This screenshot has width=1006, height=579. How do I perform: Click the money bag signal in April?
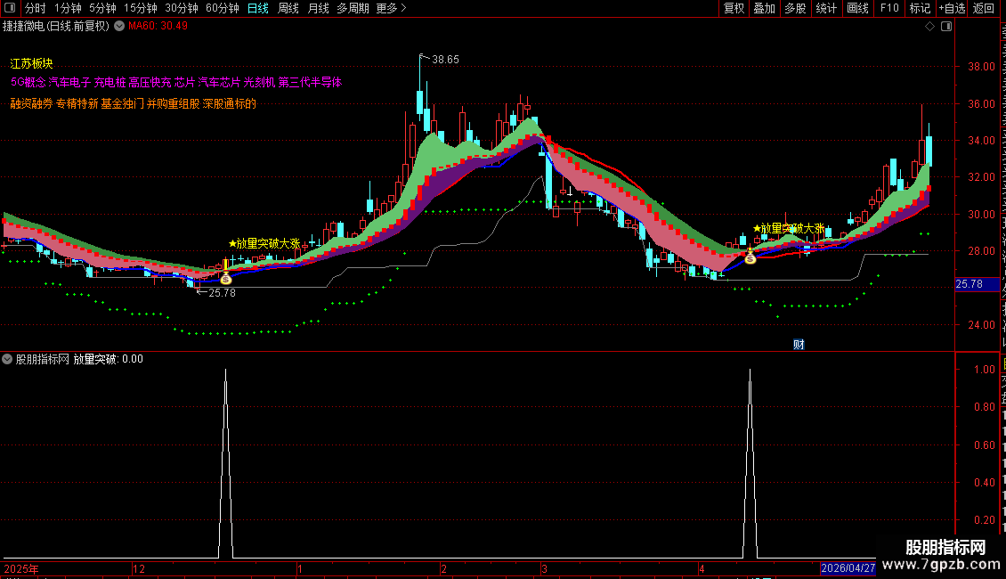tap(750, 258)
